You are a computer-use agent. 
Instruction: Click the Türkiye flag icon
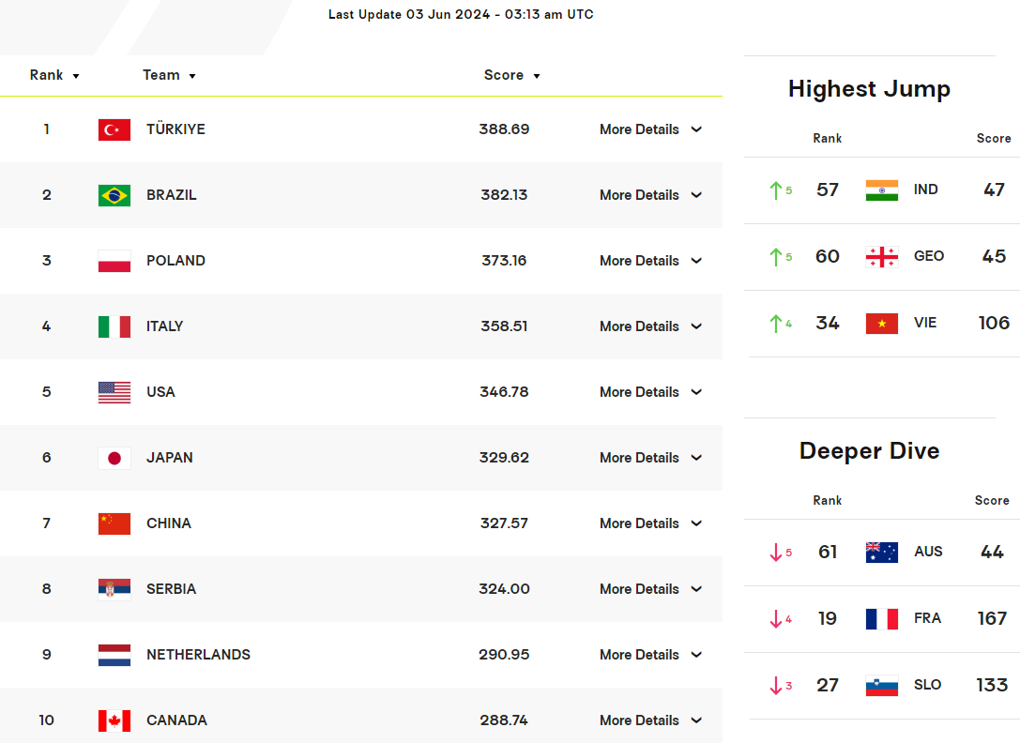[114, 129]
